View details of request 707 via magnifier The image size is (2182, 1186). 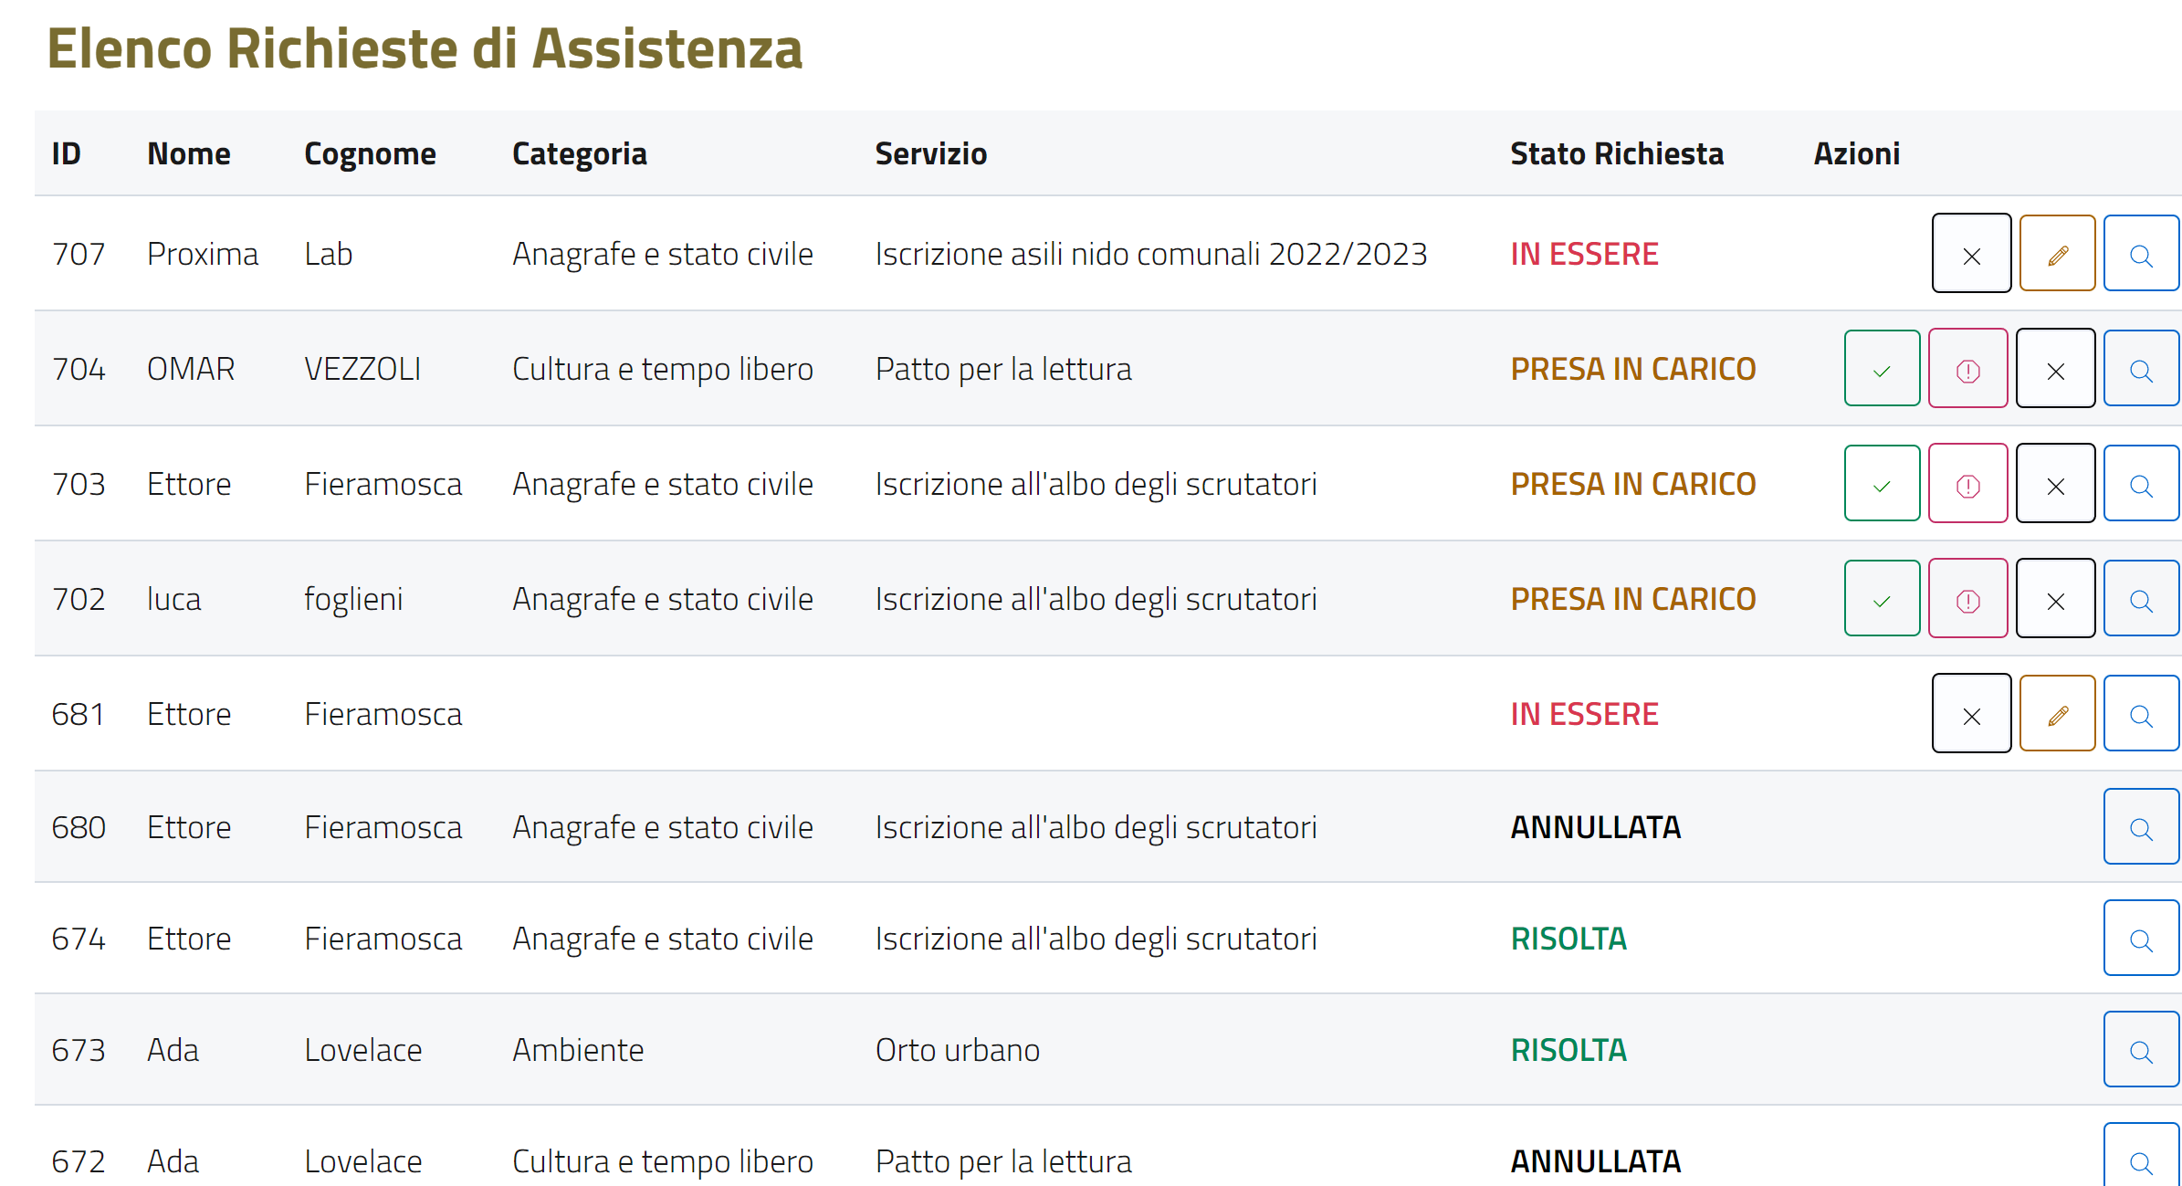(2141, 254)
